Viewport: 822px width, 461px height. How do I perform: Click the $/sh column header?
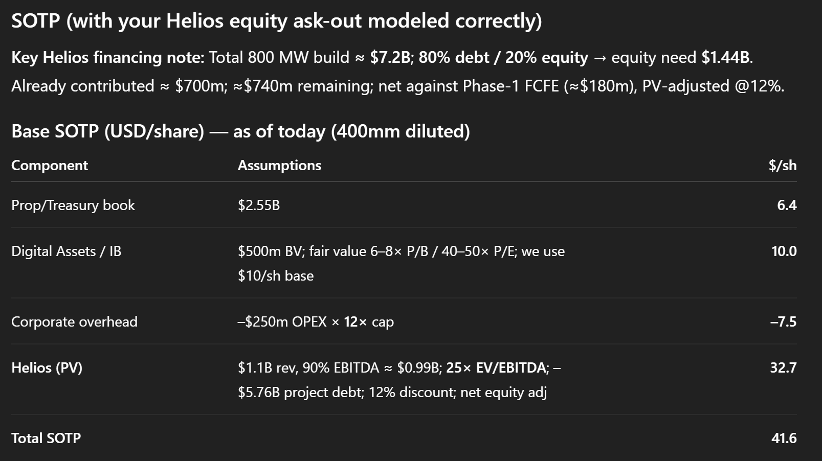click(783, 165)
